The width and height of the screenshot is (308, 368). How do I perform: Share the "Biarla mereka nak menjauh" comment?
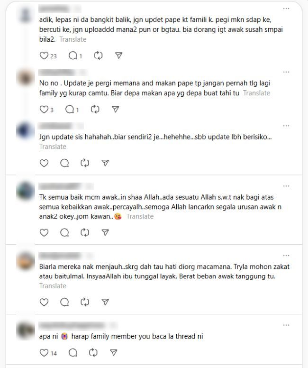pyautogui.click(x=105, y=302)
